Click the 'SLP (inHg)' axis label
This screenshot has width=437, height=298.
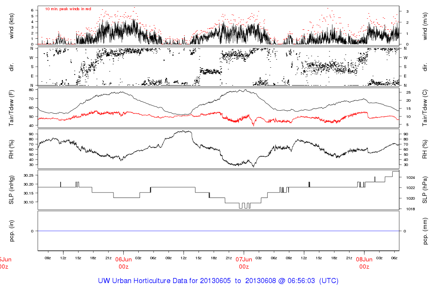12,190
